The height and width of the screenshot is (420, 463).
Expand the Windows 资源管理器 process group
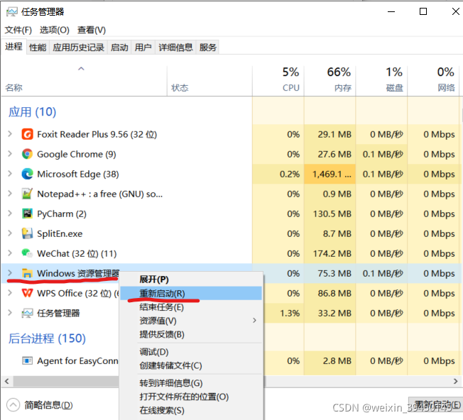(10, 273)
